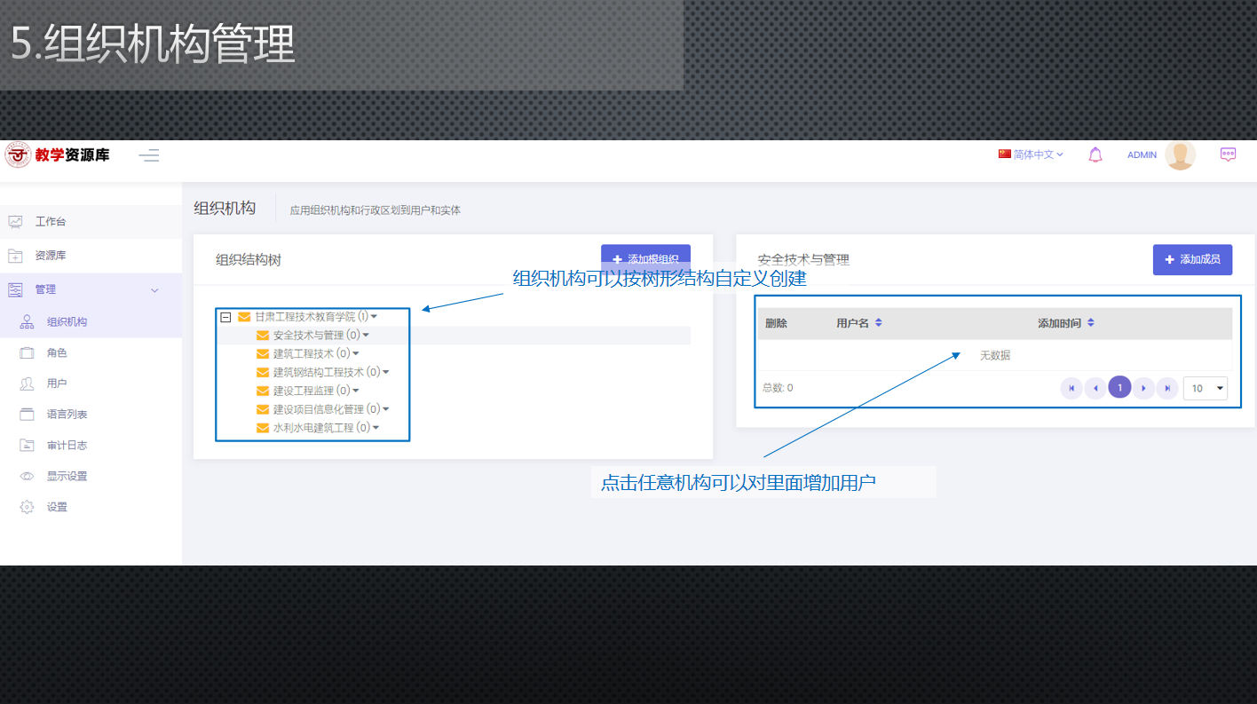Click the 审计日志 icon
The height and width of the screenshot is (704, 1257).
[x=27, y=446]
